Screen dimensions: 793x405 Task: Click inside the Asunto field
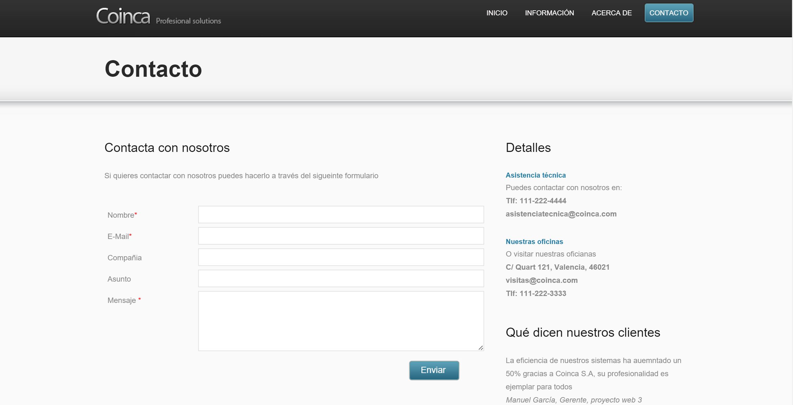[x=341, y=278]
